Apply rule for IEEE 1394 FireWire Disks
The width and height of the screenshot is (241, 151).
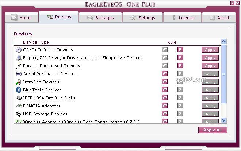tap(210, 98)
